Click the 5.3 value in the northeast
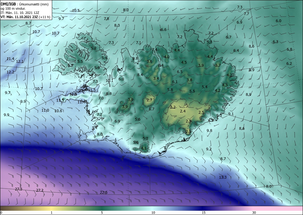This screenshot has width=303, height=215. (209, 42)
